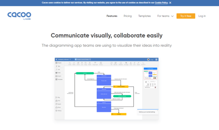Click the History icon in sidebar
The width and height of the screenshot is (219, 130).
56,111
